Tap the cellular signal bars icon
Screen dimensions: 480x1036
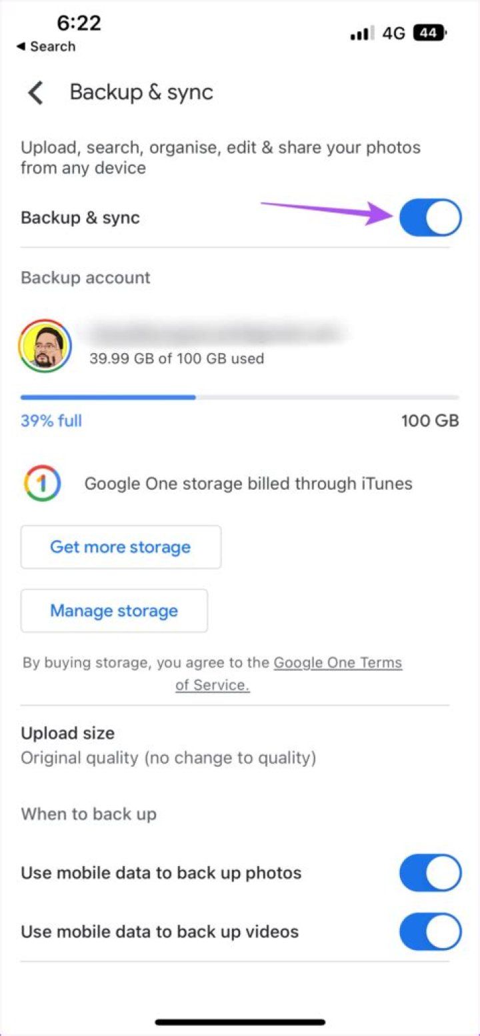click(x=363, y=33)
